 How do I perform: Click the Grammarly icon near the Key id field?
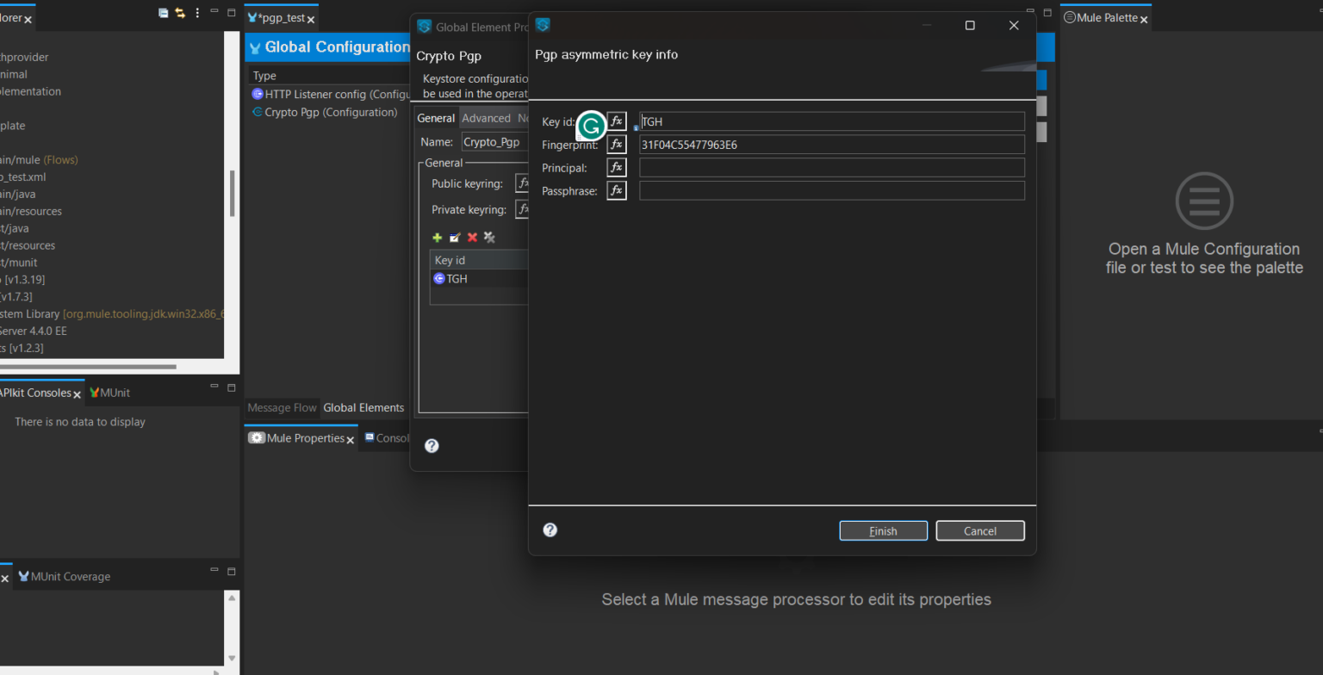tap(591, 125)
